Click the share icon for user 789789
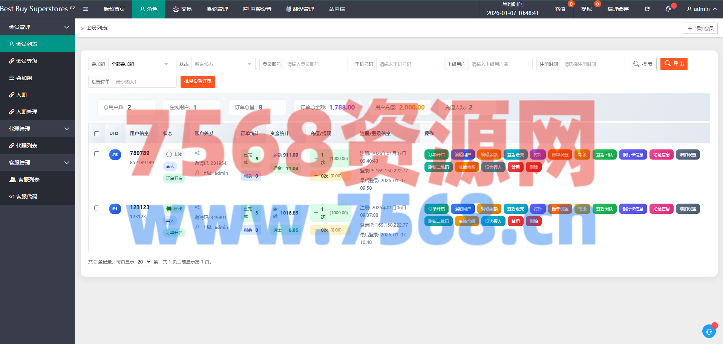Viewport: 723px width, 344px height. point(197,153)
